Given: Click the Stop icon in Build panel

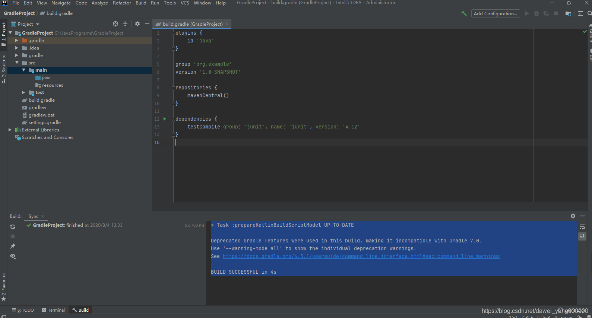Looking at the screenshot, I should tap(13, 236).
